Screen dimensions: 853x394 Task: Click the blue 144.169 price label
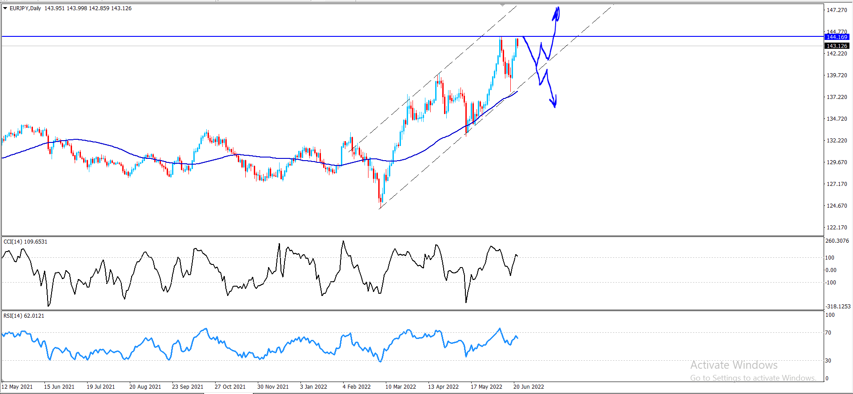click(x=837, y=37)
